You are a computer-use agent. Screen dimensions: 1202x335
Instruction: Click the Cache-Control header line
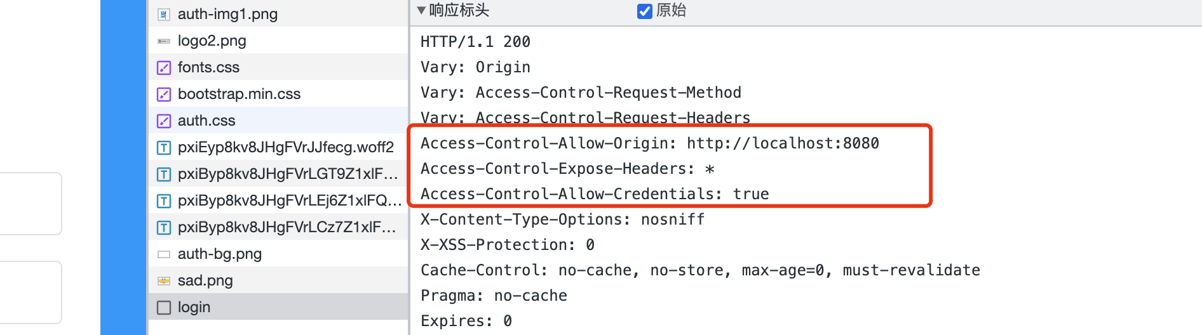(x=699, y=270)
